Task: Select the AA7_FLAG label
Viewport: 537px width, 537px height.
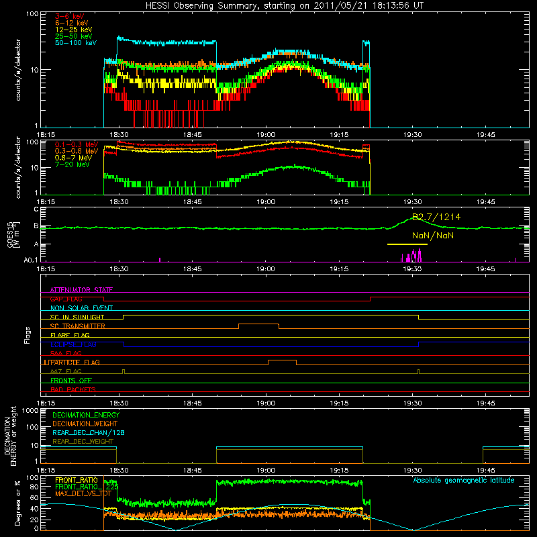Action: pos(66,371)
